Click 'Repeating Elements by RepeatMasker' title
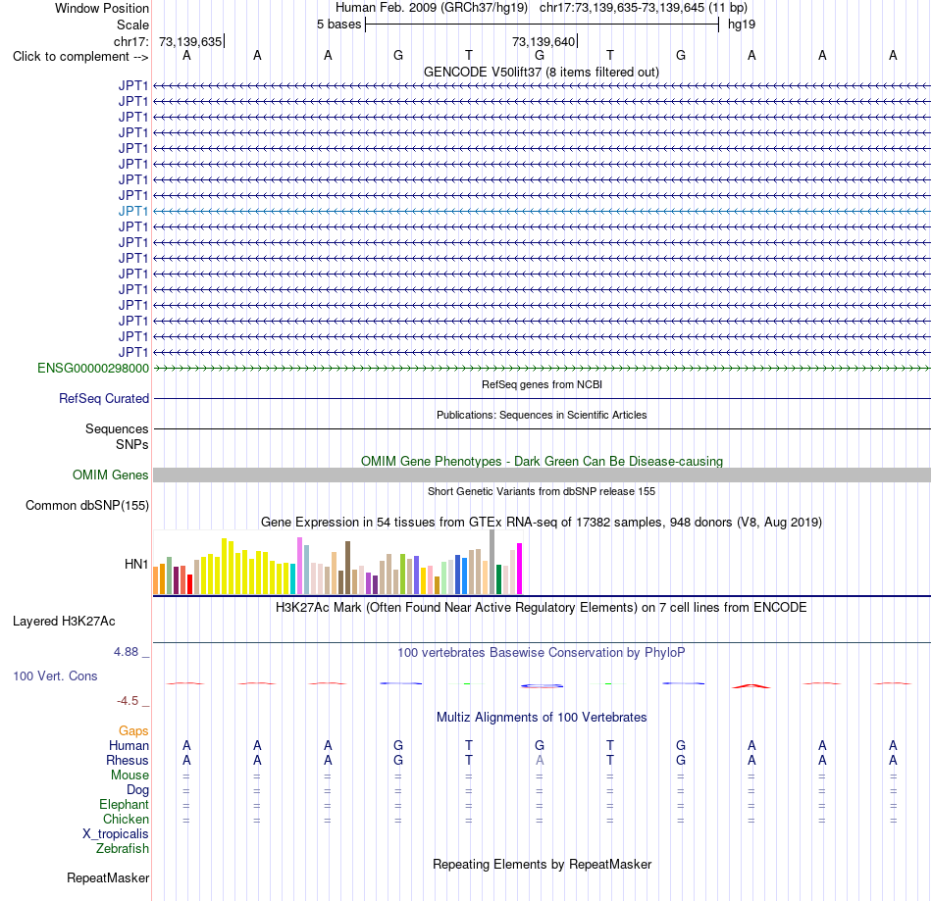This screenshot has width=932, height=901. coord(543,864)
